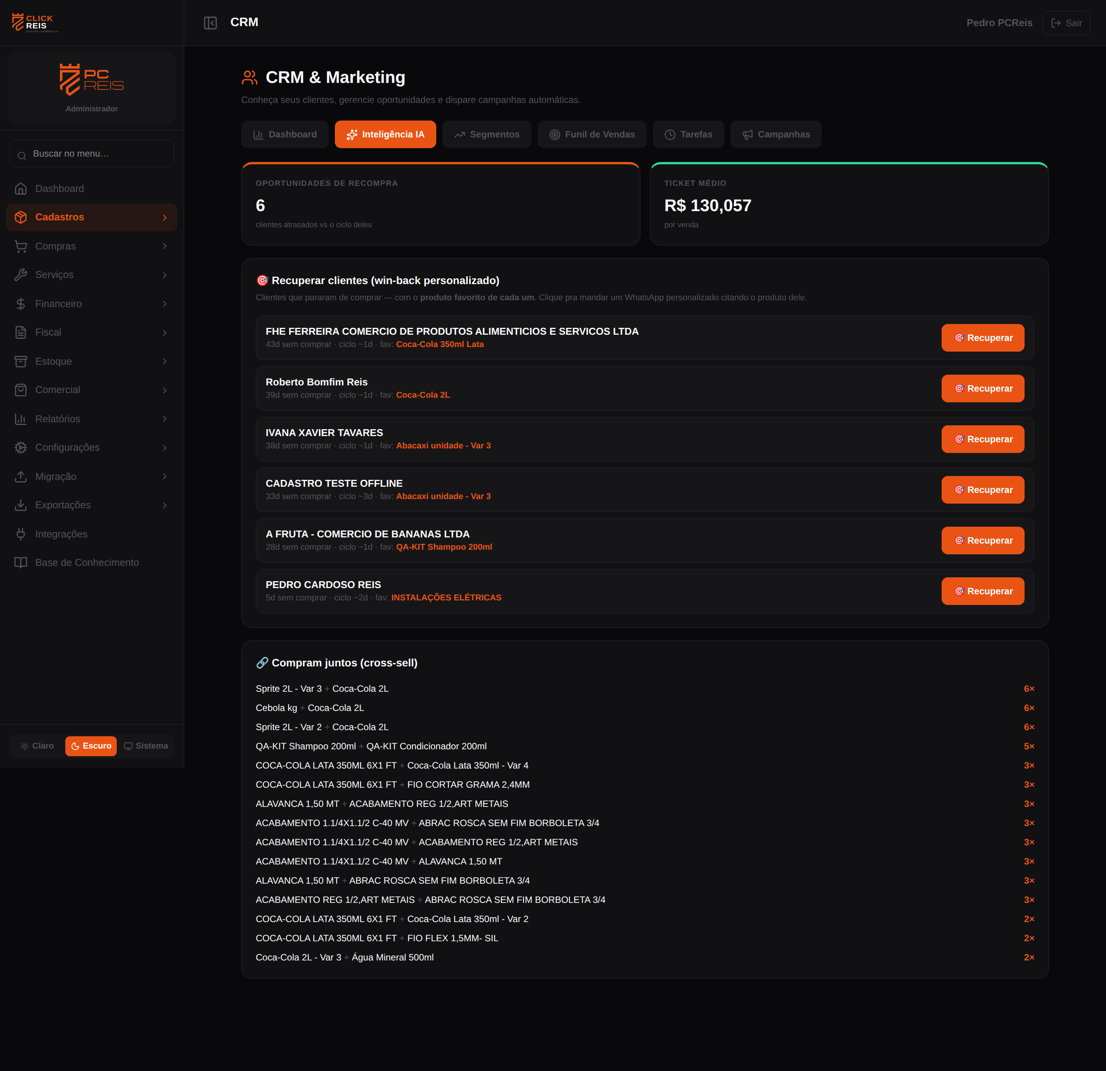Click the 'FIO FLEX 1,5MM- SIL' cross-sell row
Screen dimensions: 1106x1071
click(645, 938)
